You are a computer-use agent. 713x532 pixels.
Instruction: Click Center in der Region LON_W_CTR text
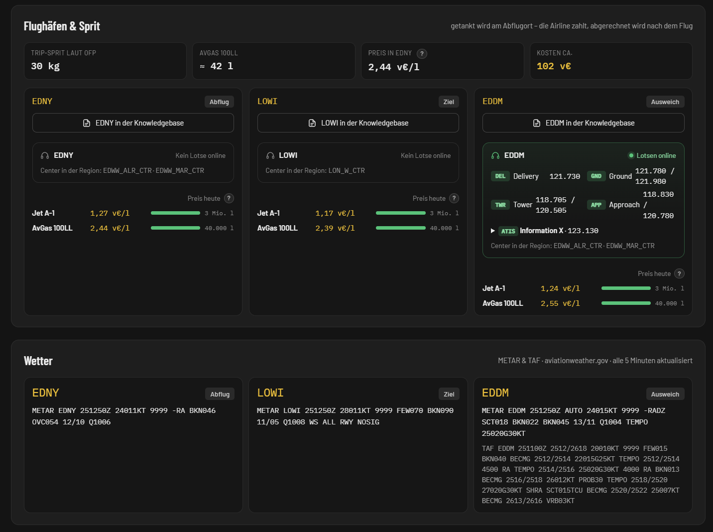315,170
